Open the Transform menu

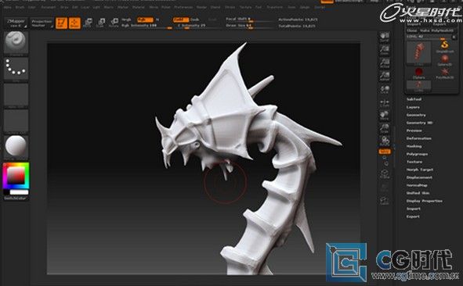275,7
